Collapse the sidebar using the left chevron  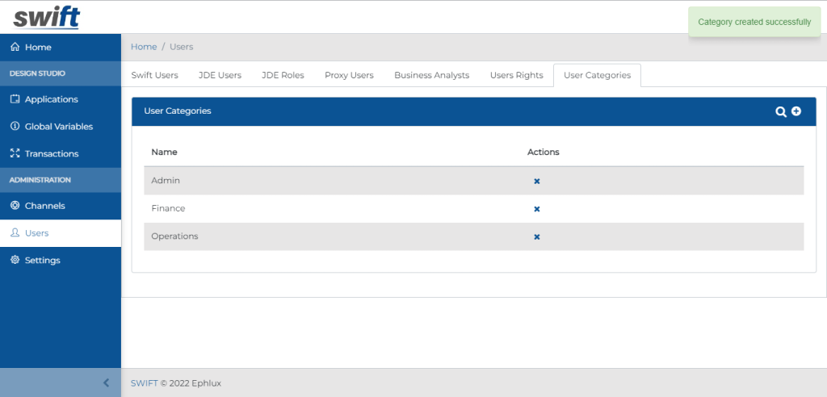(x=106, y=383)
